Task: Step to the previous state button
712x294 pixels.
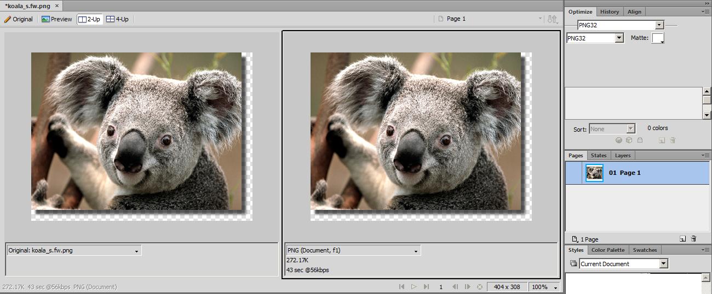Action: tap(455, 287)
